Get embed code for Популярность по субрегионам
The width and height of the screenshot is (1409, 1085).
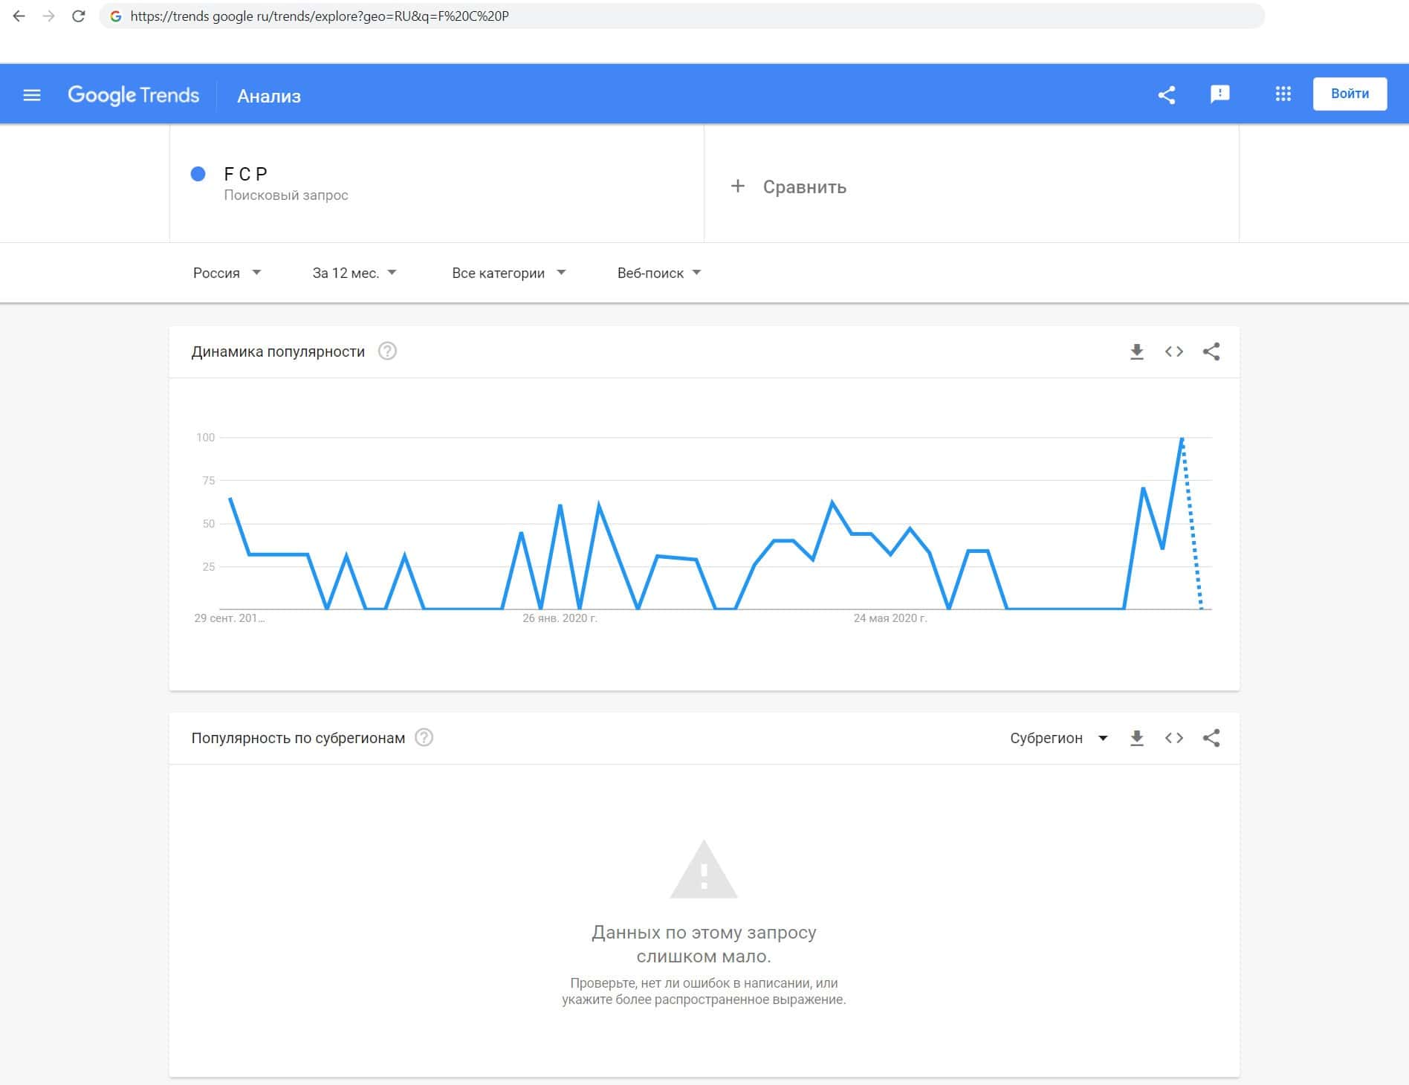1174,738
